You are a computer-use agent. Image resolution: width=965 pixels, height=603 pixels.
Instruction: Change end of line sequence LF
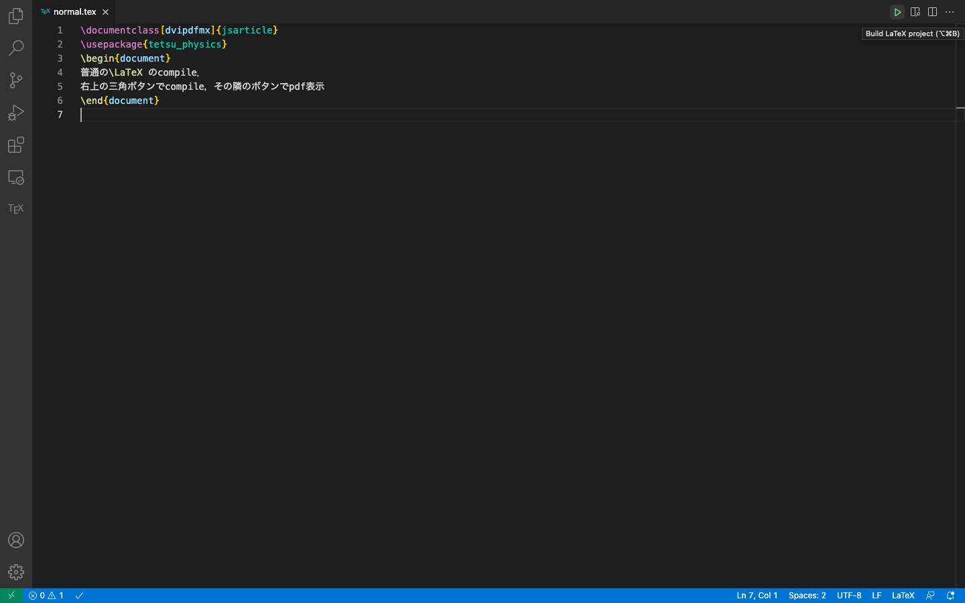point(877,596)
